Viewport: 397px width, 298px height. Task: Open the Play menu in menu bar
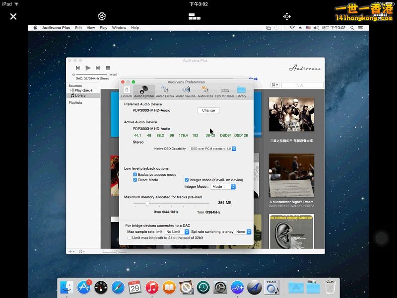click(x=103, y=28)
